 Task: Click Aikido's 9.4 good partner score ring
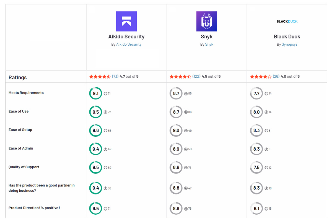point(95,188)
